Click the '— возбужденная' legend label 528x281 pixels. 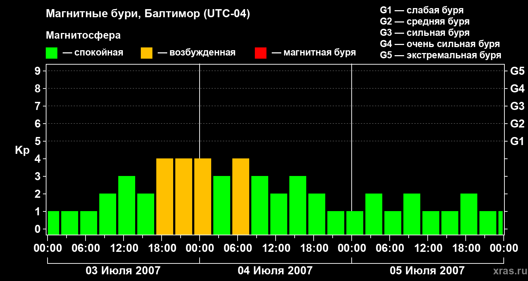click(197, 53)
